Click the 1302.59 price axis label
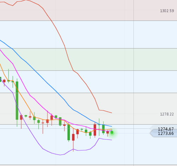 point(167,11)
